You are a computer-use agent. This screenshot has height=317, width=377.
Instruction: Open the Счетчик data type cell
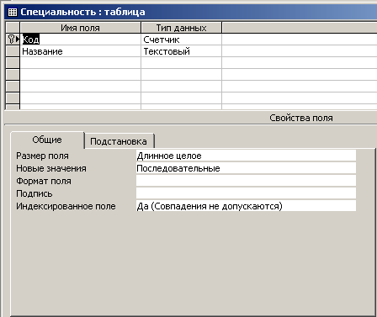click(181, 40)
